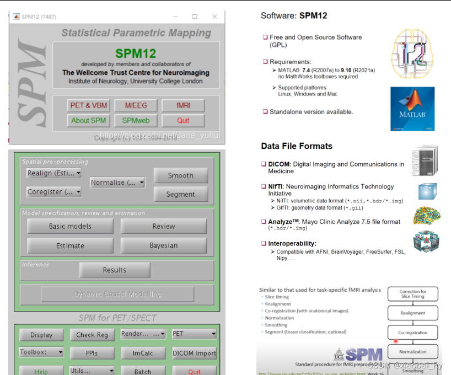Click the SPM12 brain logo image
This screenshot has width=451, height=375.
tap(412, 53)
